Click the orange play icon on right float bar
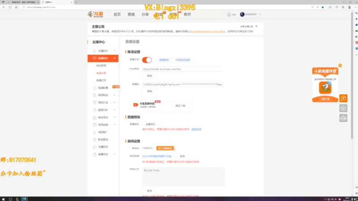The height and width of the screenshot is (201, 358). coord(343,98)
